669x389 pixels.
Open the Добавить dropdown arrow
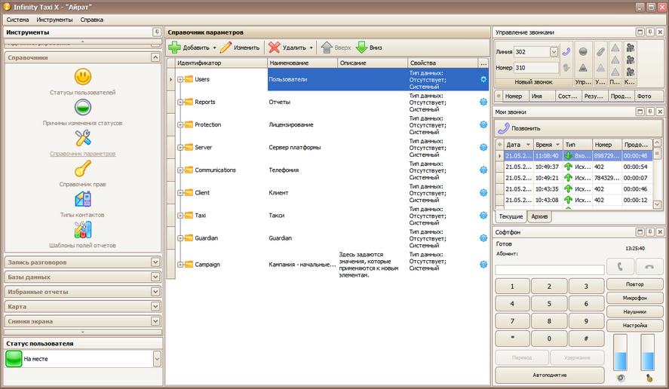coord(215,47)
